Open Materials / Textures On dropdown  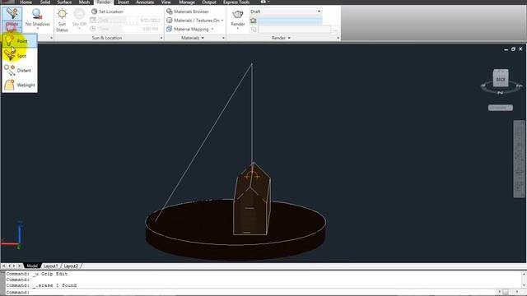[195, 20]
